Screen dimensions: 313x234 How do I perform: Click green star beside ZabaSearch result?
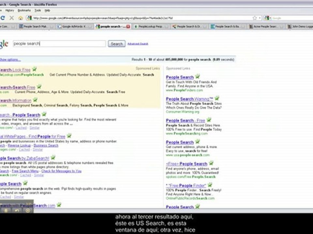pyautogui.click(x=53, y=157)
